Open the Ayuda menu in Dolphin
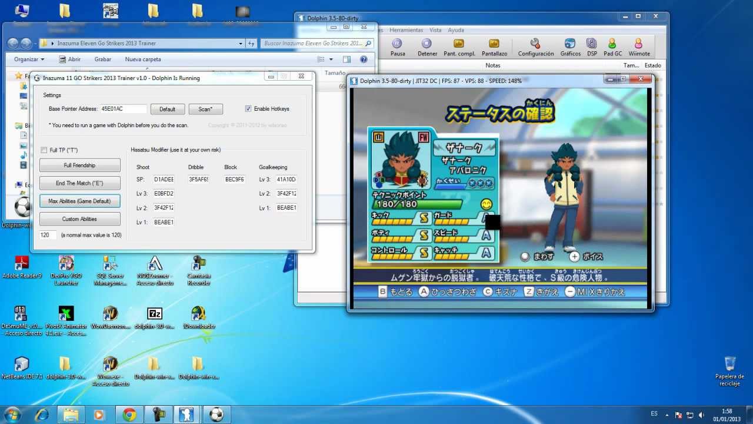The width and height of the screenshot is (753, 424). [456, 30]
